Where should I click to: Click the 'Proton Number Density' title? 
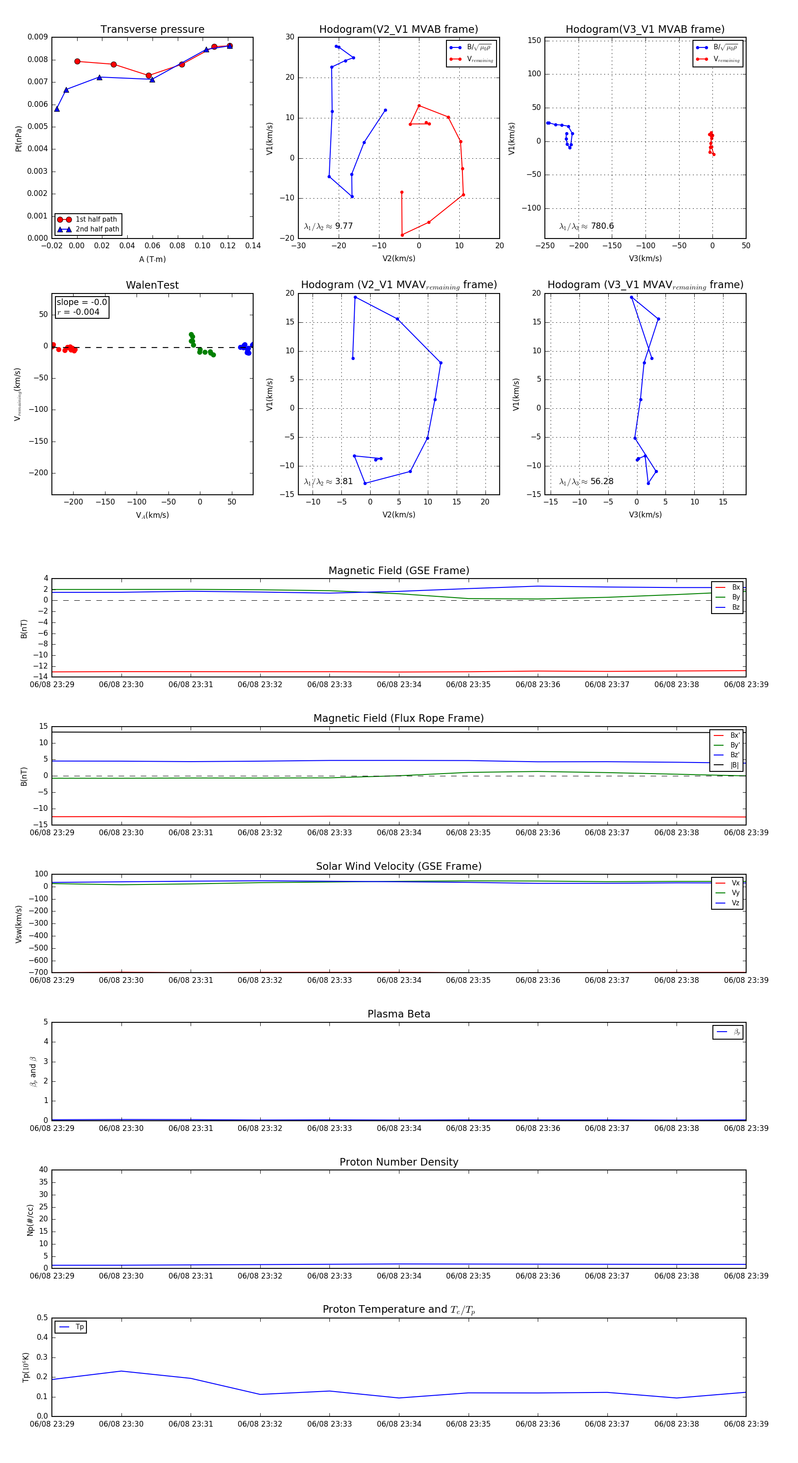(x=399, y=1162)
